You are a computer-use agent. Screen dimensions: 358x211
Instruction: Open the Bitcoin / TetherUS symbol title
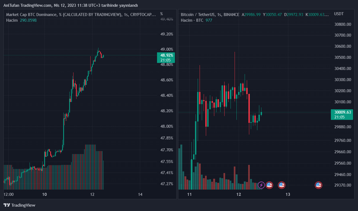pos(210,15)
